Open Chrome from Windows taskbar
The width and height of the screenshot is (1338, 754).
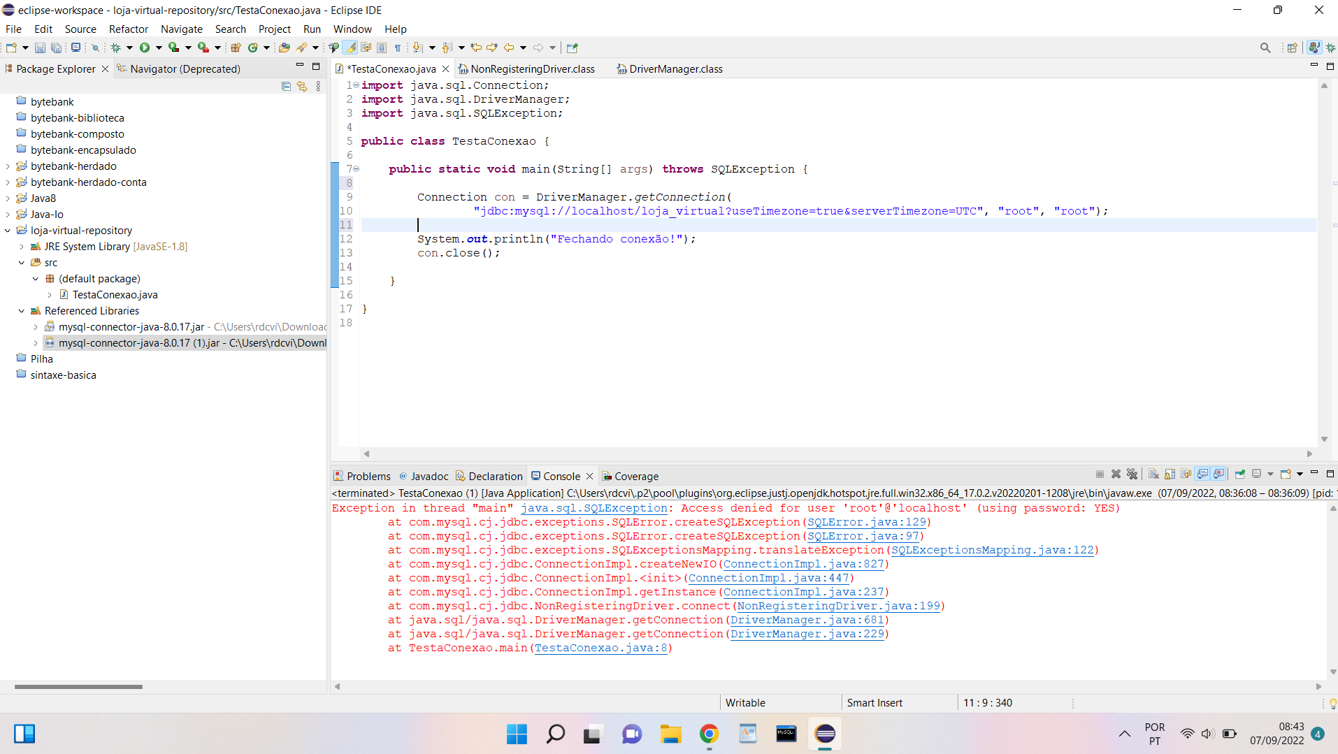(x=709, y=734)
